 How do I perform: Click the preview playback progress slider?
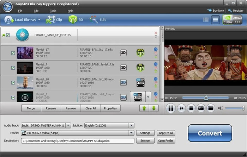205,98
